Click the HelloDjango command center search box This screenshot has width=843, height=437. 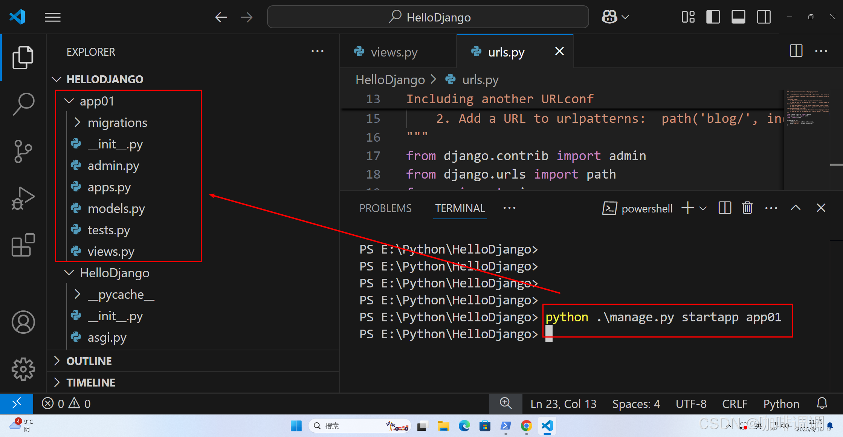tap(428, 17)
